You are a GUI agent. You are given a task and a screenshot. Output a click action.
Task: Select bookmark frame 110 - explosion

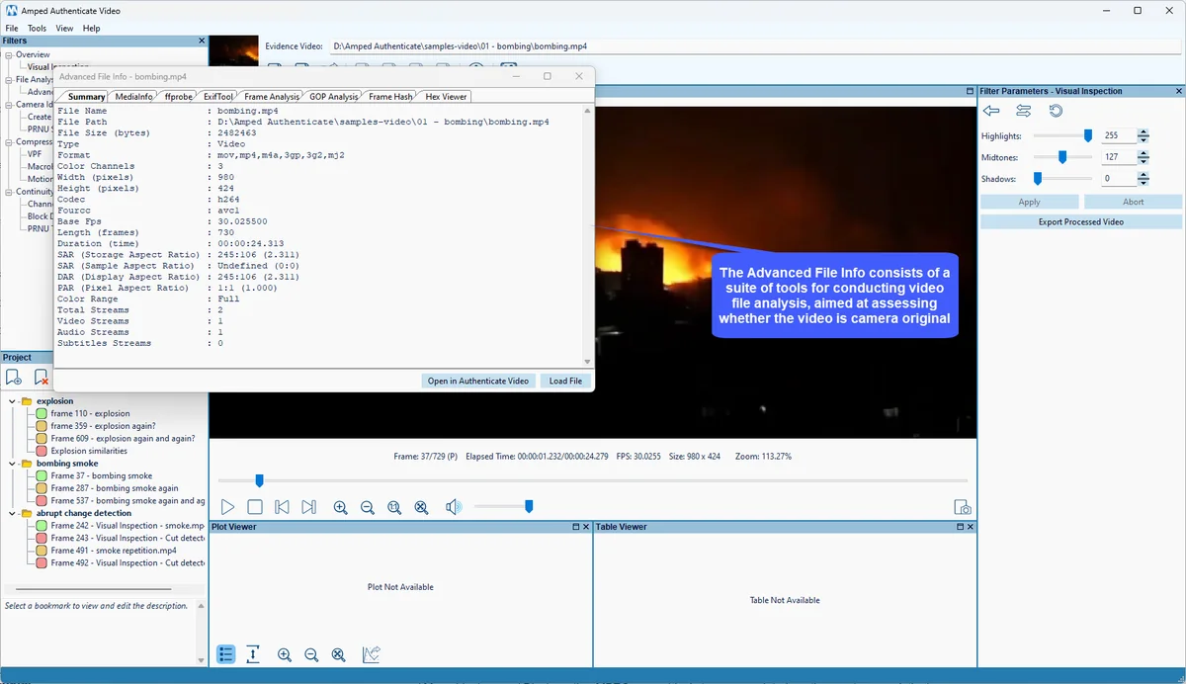point(90,414)
